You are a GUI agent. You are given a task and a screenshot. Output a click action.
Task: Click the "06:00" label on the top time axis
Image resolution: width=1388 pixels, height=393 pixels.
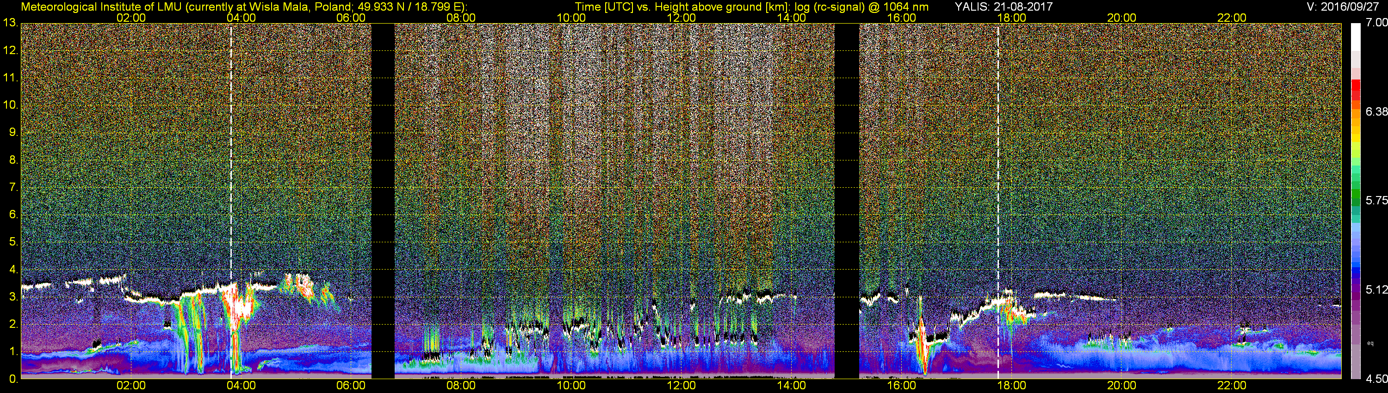click(x=351, y=18)
